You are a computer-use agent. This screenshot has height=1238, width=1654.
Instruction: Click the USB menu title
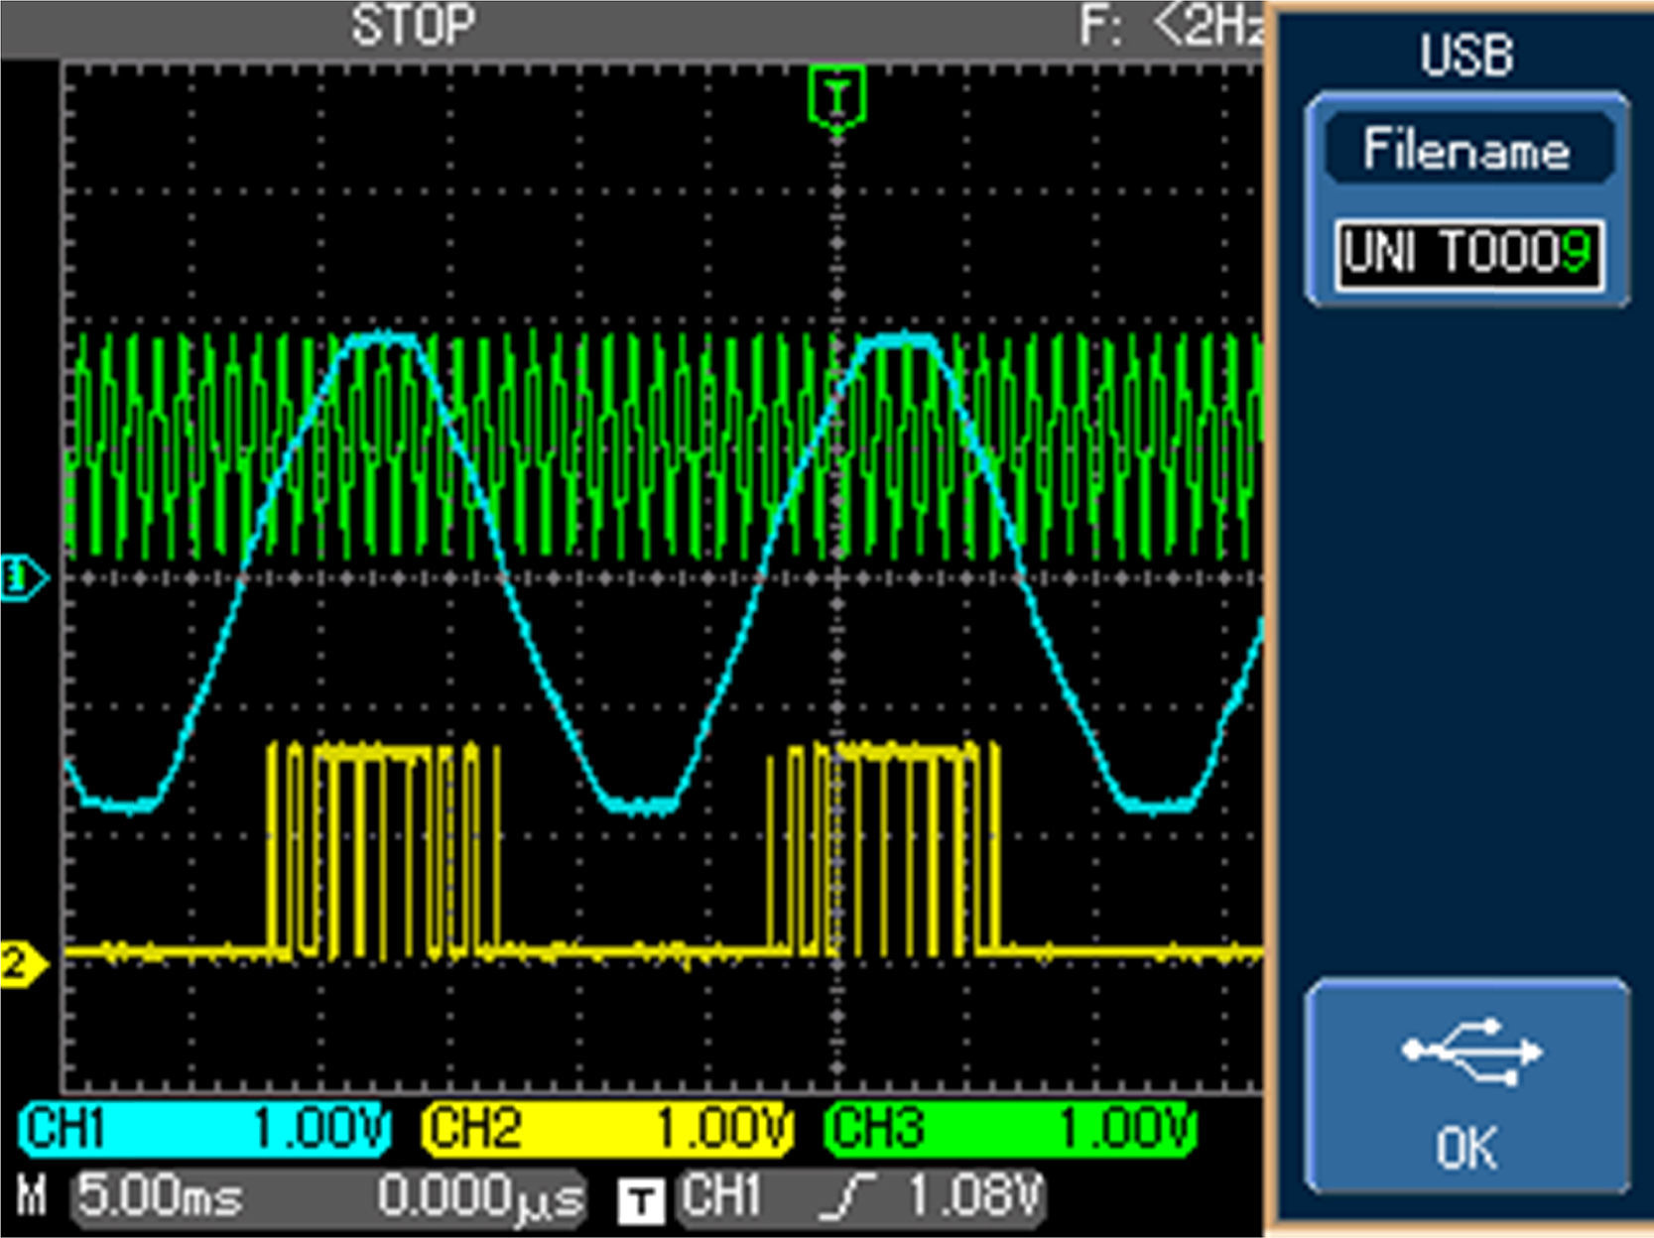(1465, 56)
